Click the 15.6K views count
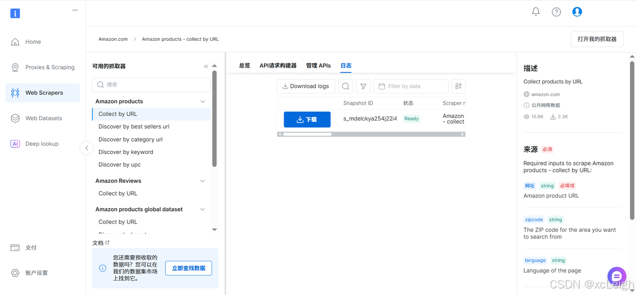Viewport: 636px width, 295px height. point(537,117)
